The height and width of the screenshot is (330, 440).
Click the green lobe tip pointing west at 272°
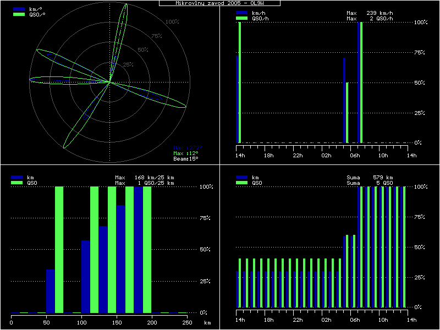pos(30,80)
